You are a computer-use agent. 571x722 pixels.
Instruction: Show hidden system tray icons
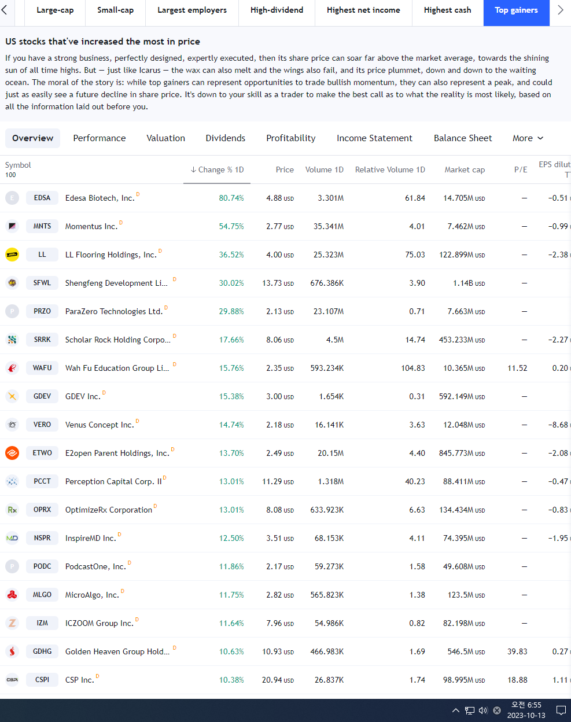pos(456,710)
